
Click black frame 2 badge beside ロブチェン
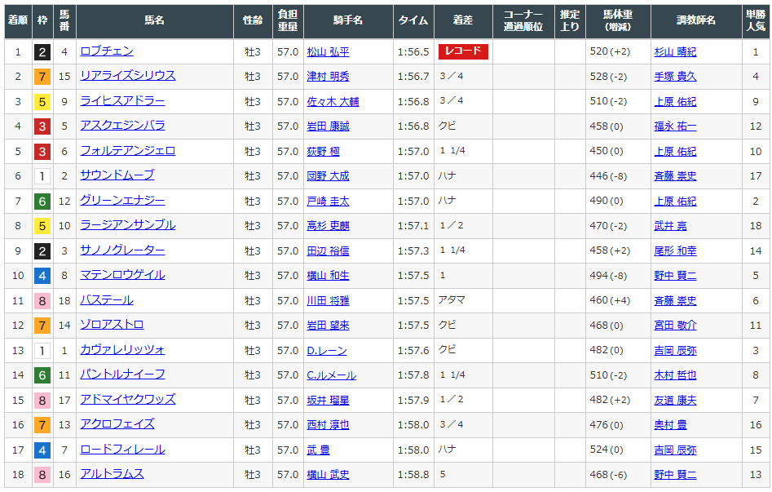click(x=42, y=52)
